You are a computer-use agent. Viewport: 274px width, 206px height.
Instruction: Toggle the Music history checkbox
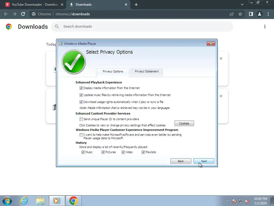click(83, 152)
